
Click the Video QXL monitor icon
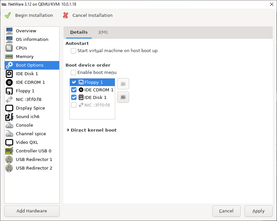pos(9,142)
